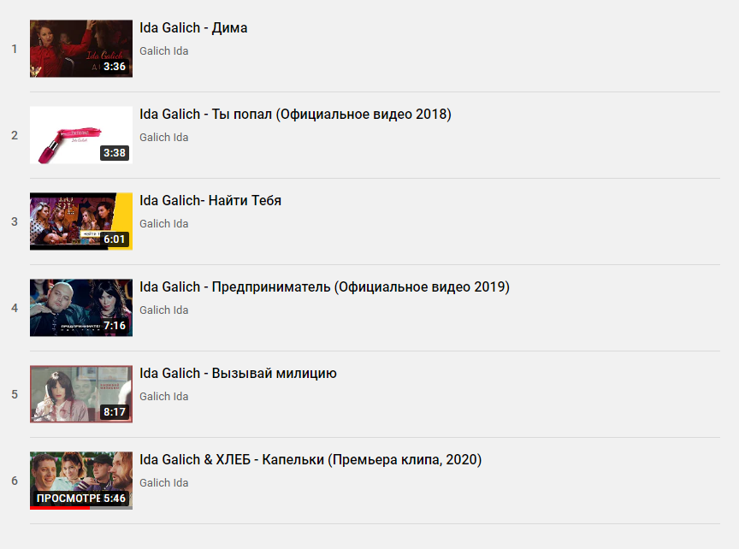Open Galich Ida channel under Вызывай милицию
The image size is (739, 549).
[163, 396]
